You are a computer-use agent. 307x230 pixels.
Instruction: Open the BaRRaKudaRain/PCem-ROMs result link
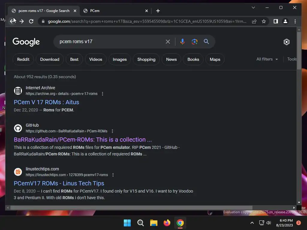(x=83, y=140)
